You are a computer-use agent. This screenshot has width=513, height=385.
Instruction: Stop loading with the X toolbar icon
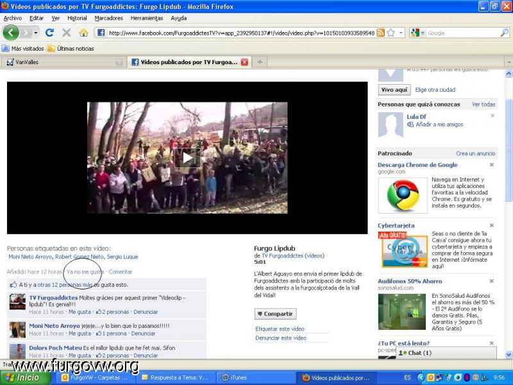coord(67,33)
